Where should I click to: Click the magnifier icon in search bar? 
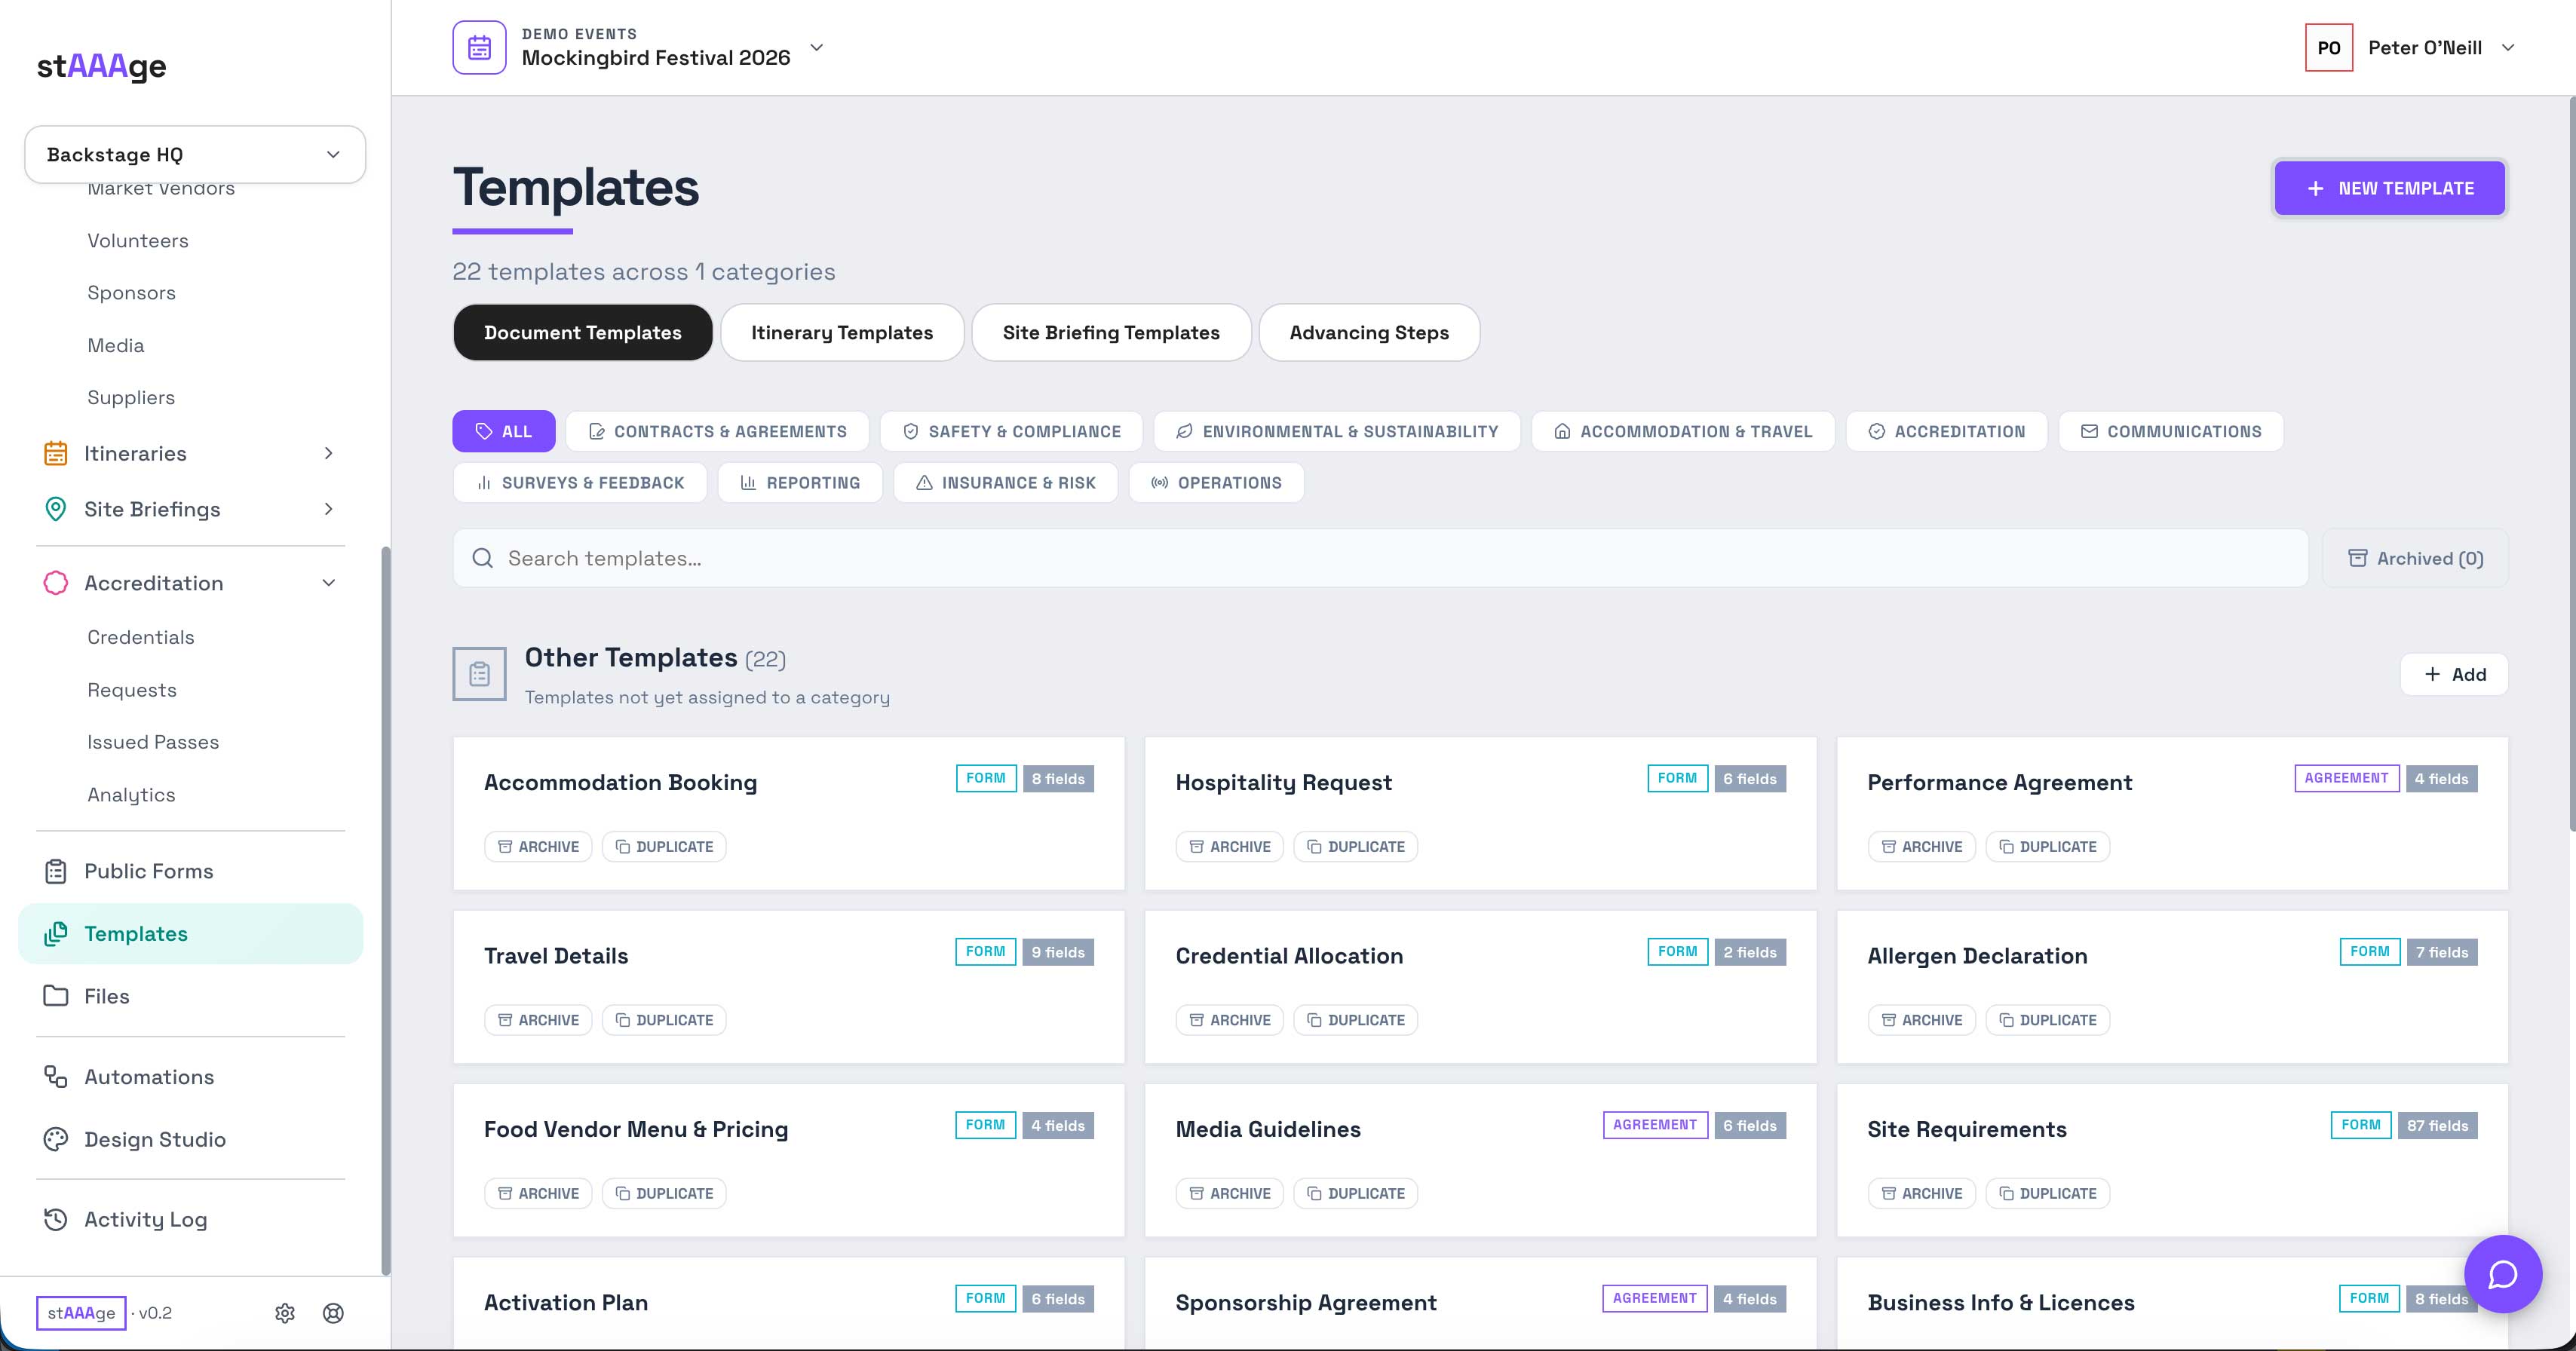pyautogui.click(x=483, y=558)
